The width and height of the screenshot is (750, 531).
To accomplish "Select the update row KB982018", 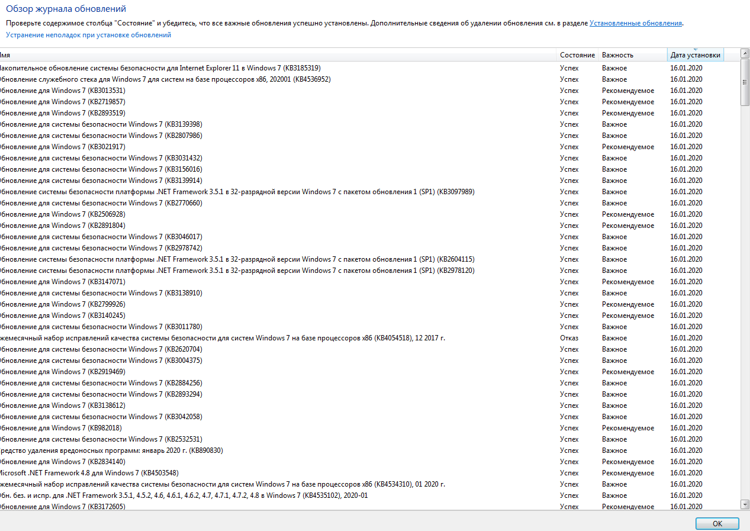I will [370, 428].
